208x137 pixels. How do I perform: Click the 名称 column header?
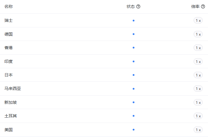9,6
